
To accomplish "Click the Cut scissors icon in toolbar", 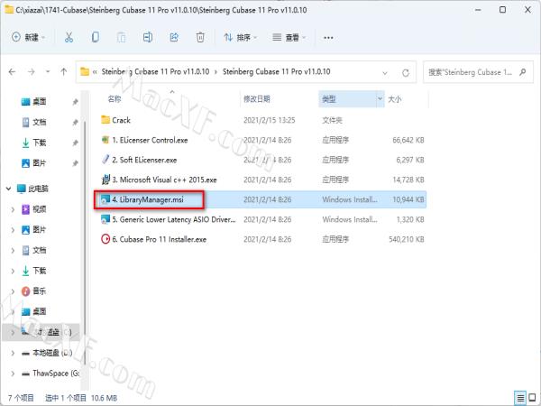I will click(x=69, y=37).
